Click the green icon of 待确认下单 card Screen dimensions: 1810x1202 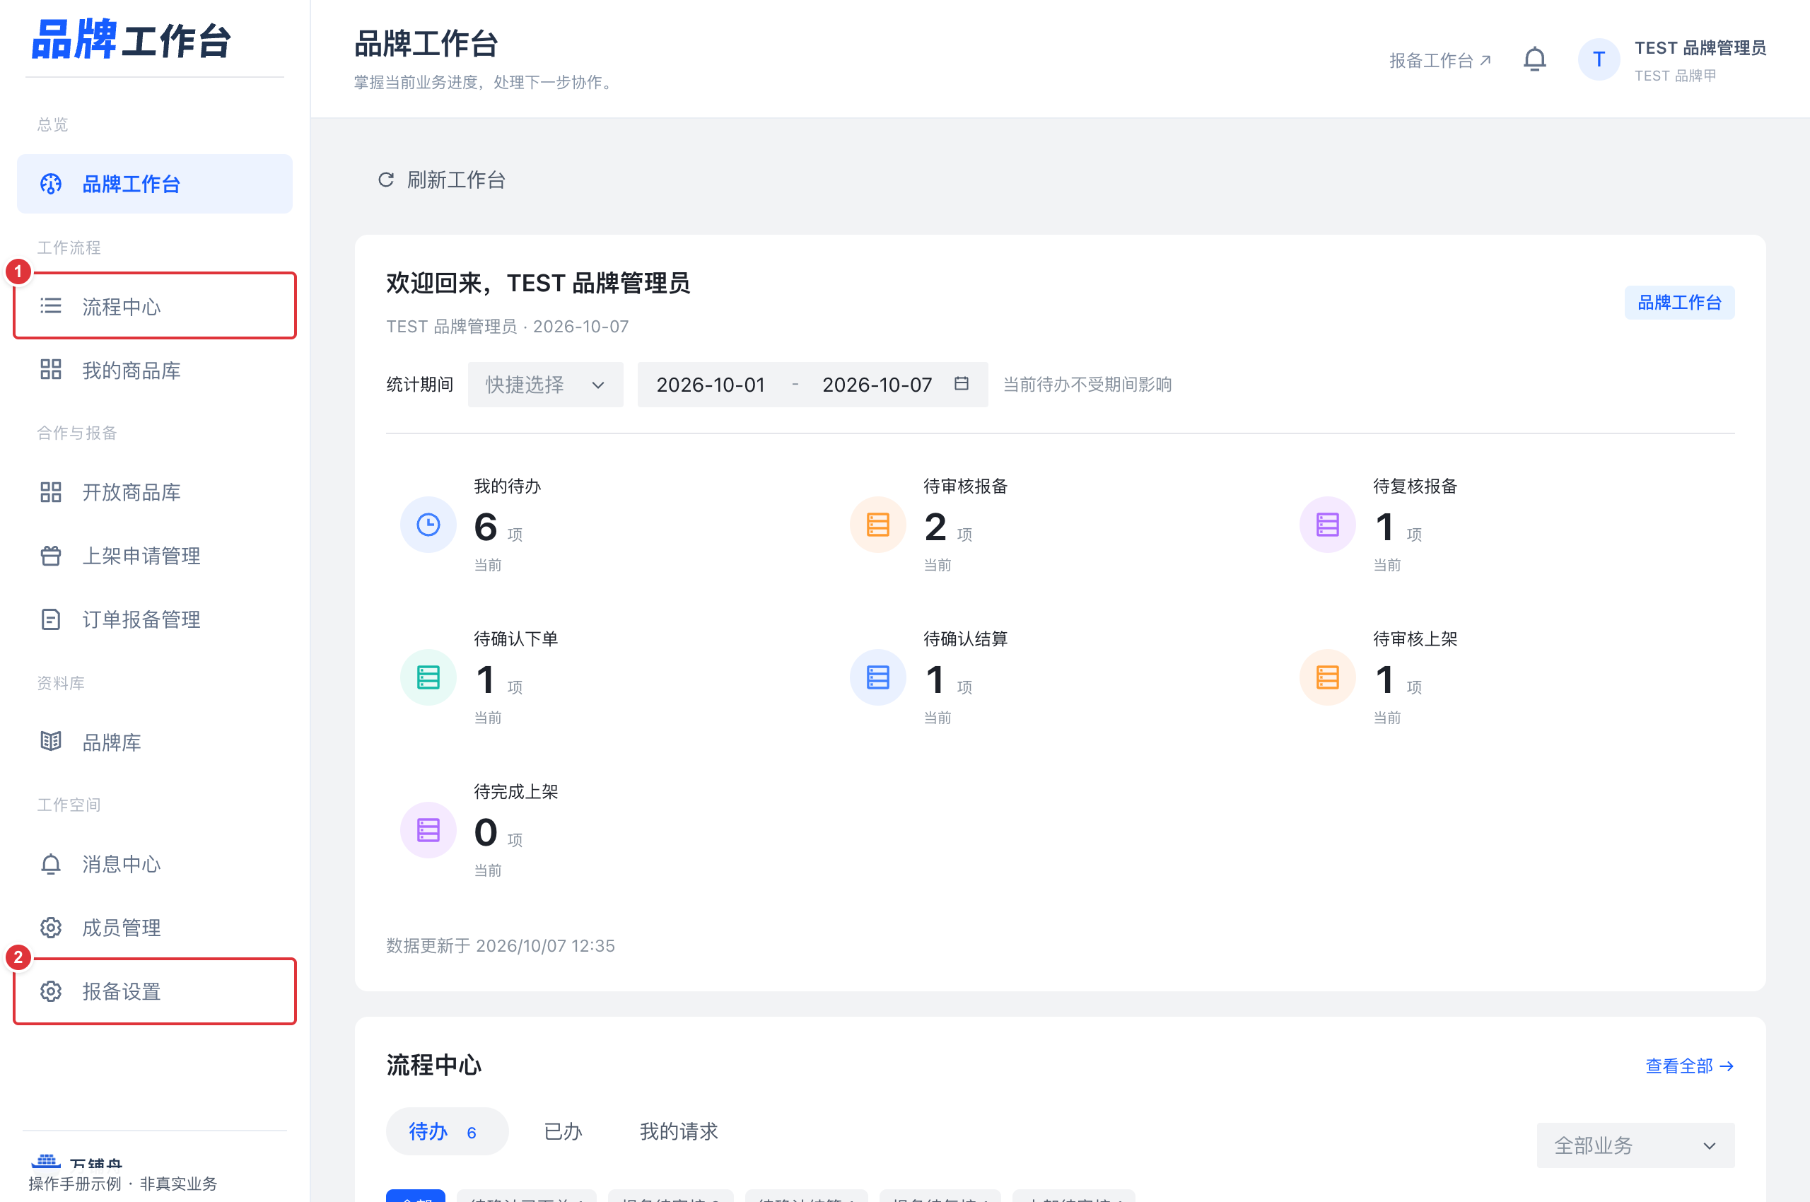[428, 677]
